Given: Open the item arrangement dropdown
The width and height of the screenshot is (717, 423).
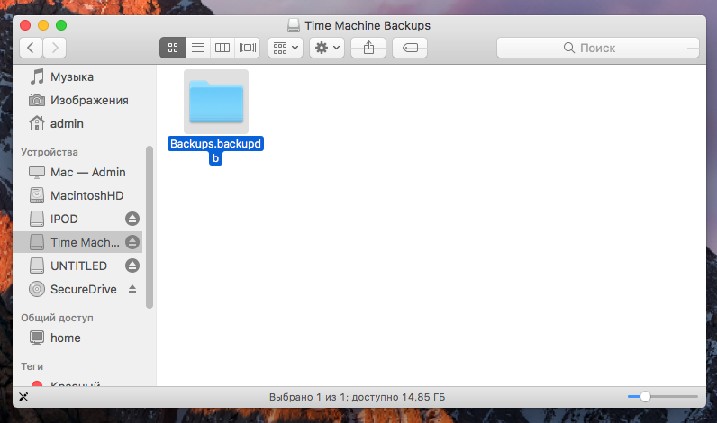Looking at the screenshot, I should click(x=286, y=48).
